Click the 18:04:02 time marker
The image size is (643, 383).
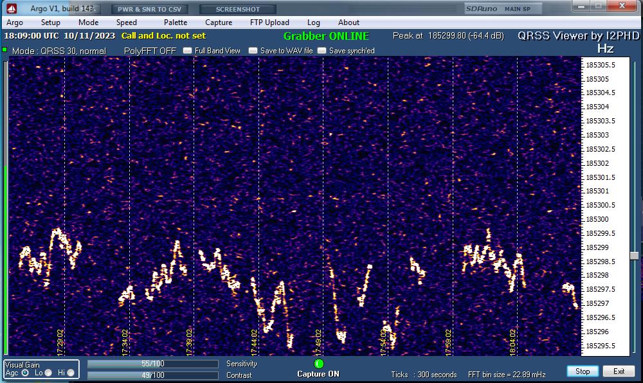click(512, 343)
